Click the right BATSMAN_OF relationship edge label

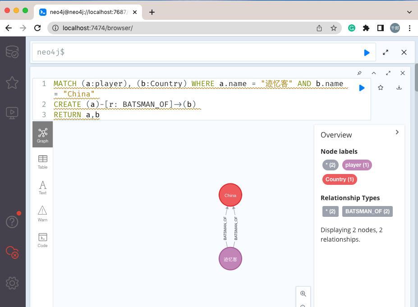pyautogui.click(x=236, y=229)
